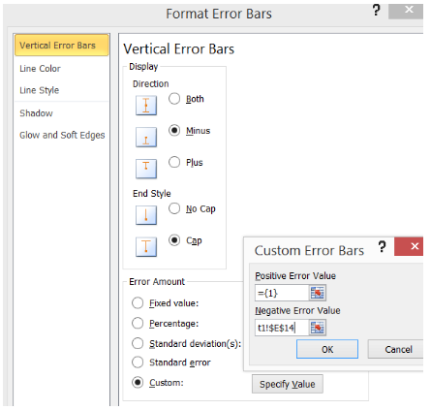Select the Plus direction radio button

pos(174,162)
